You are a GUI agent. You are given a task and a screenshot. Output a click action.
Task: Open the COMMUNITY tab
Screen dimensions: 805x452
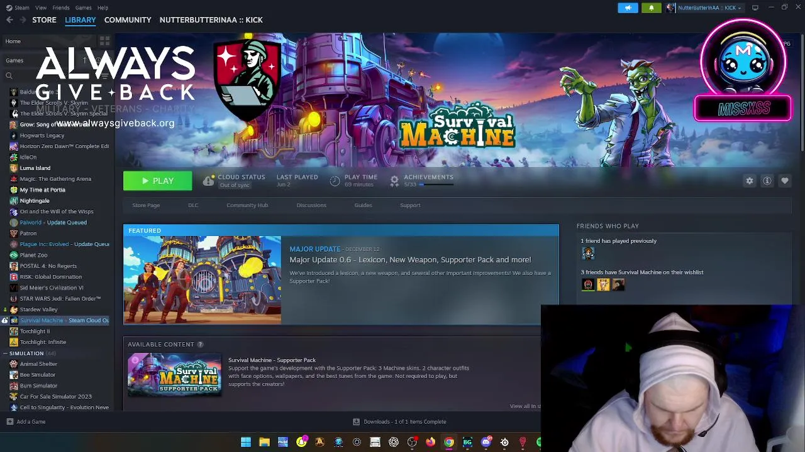pyautogui.click(x=128, y=20)
